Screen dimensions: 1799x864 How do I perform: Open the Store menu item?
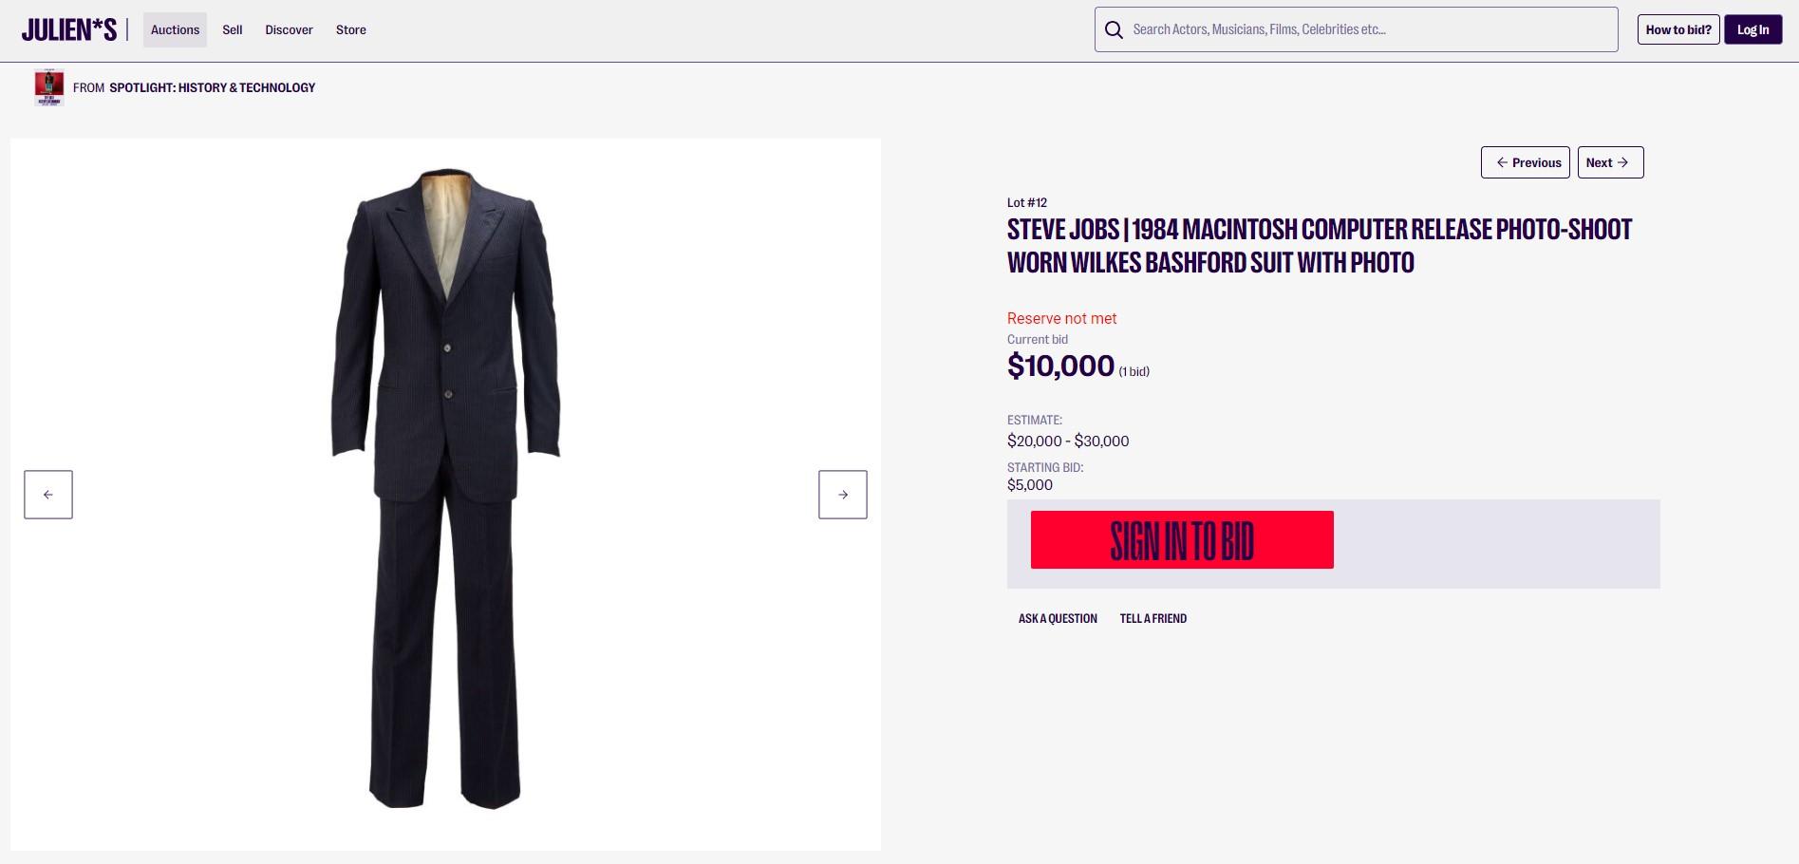[x=351, y=29]
